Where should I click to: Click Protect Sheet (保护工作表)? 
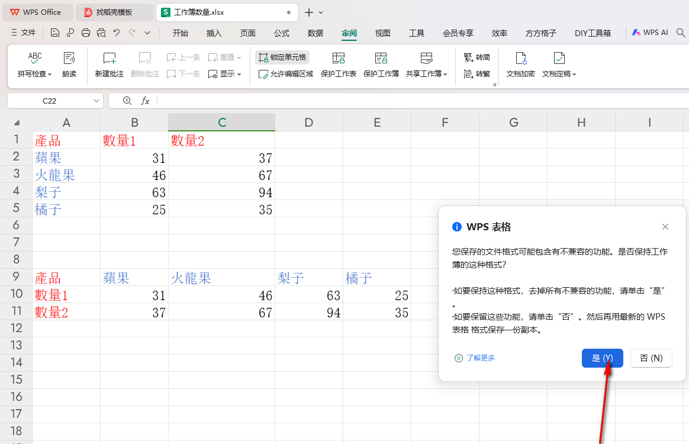click(339, 65)
